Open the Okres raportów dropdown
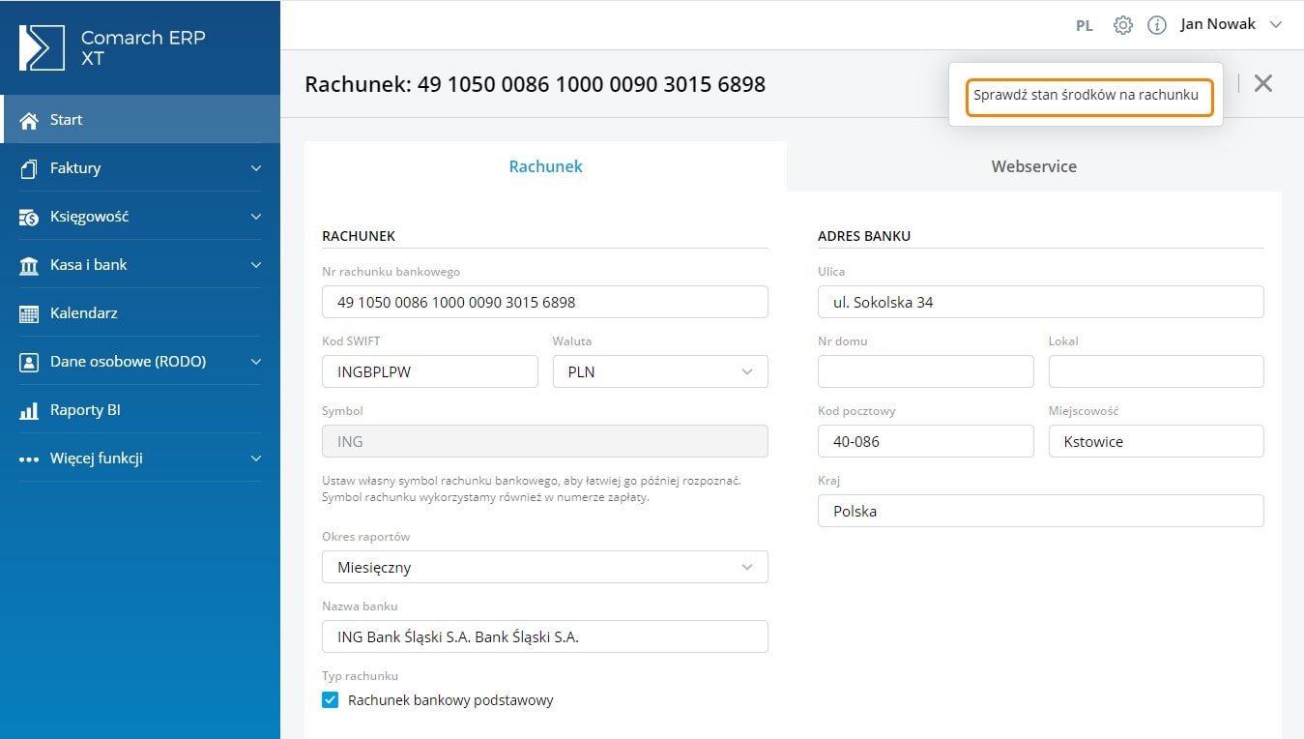1304x739 pixels. click(544, 567)
